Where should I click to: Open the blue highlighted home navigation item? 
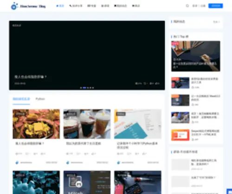pyautogui.click(x=60, y=6)
